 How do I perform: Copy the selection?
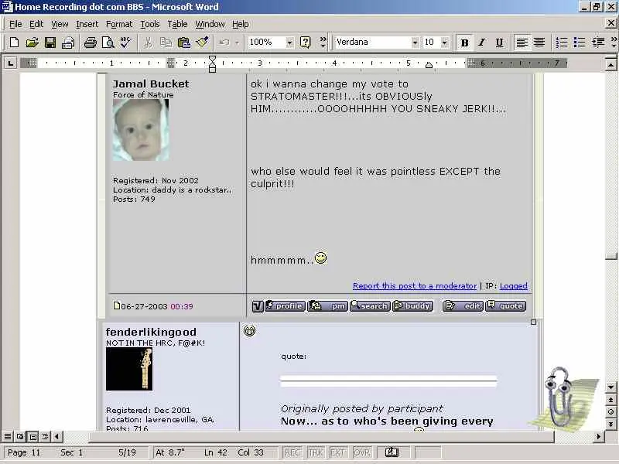coord(166,43)
